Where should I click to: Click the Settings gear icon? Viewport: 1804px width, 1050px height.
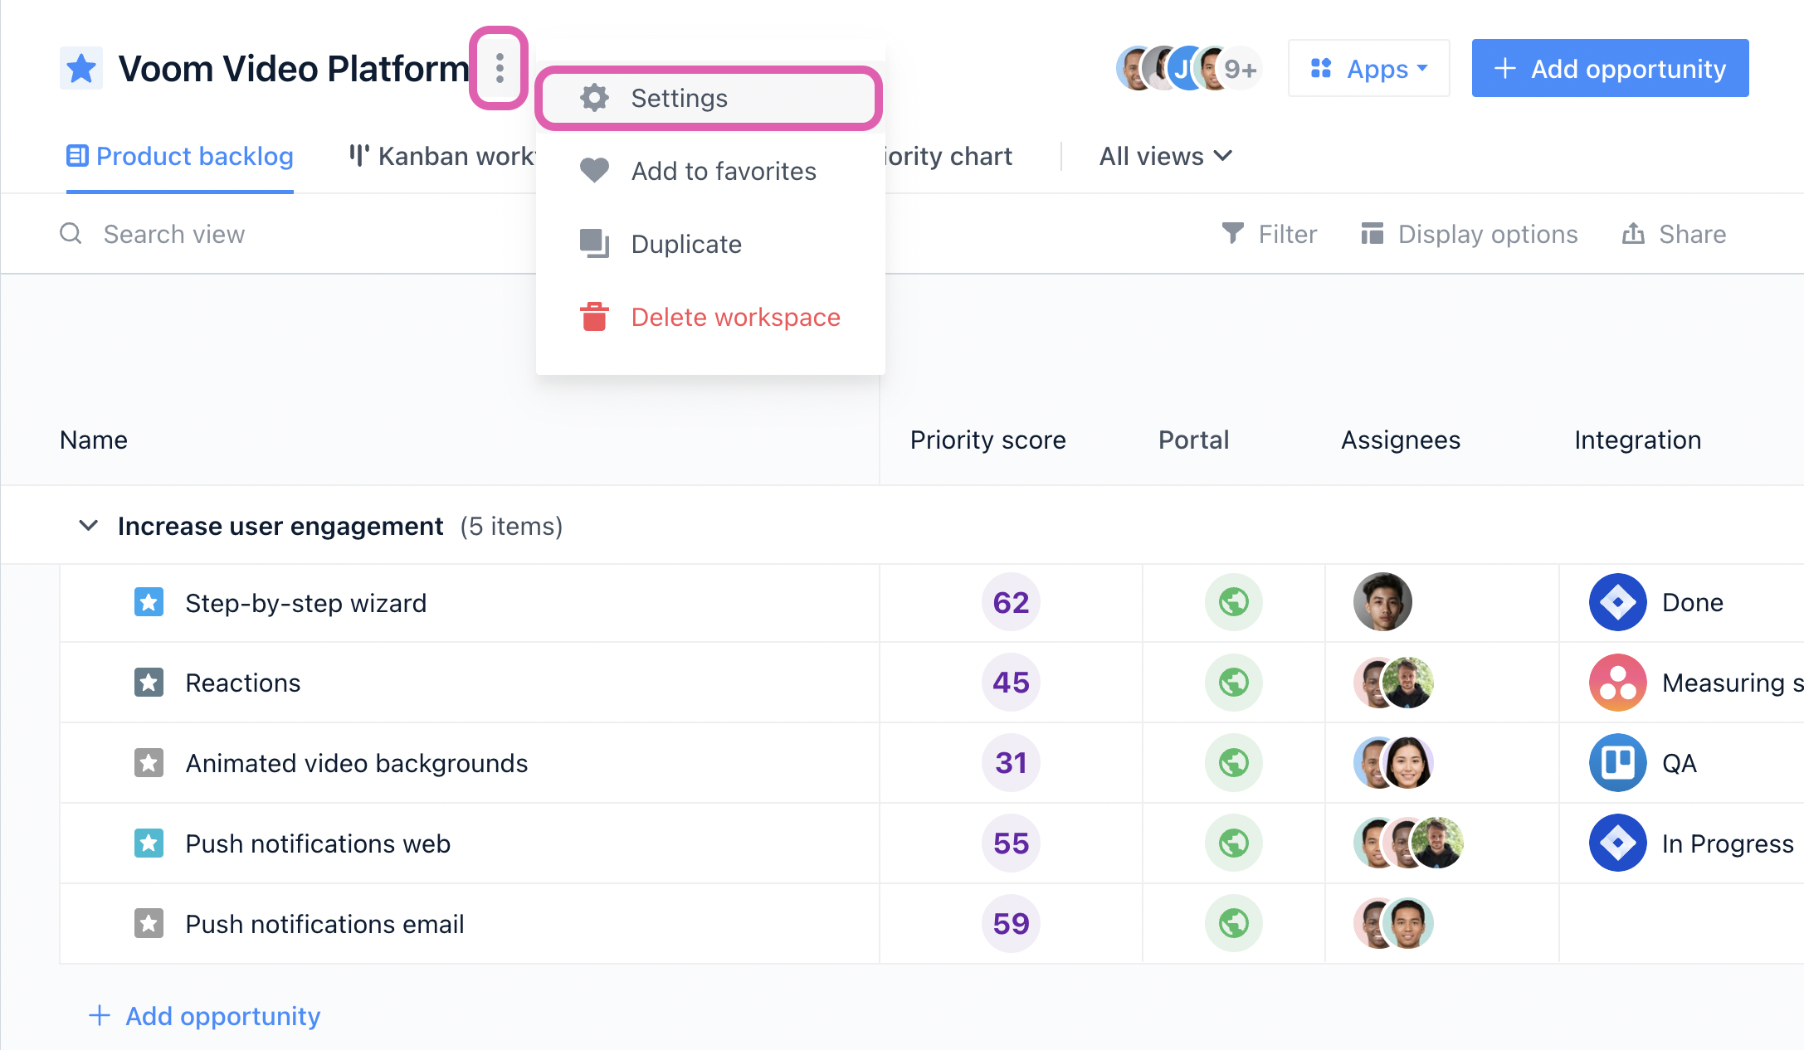[x=594, y=98]
